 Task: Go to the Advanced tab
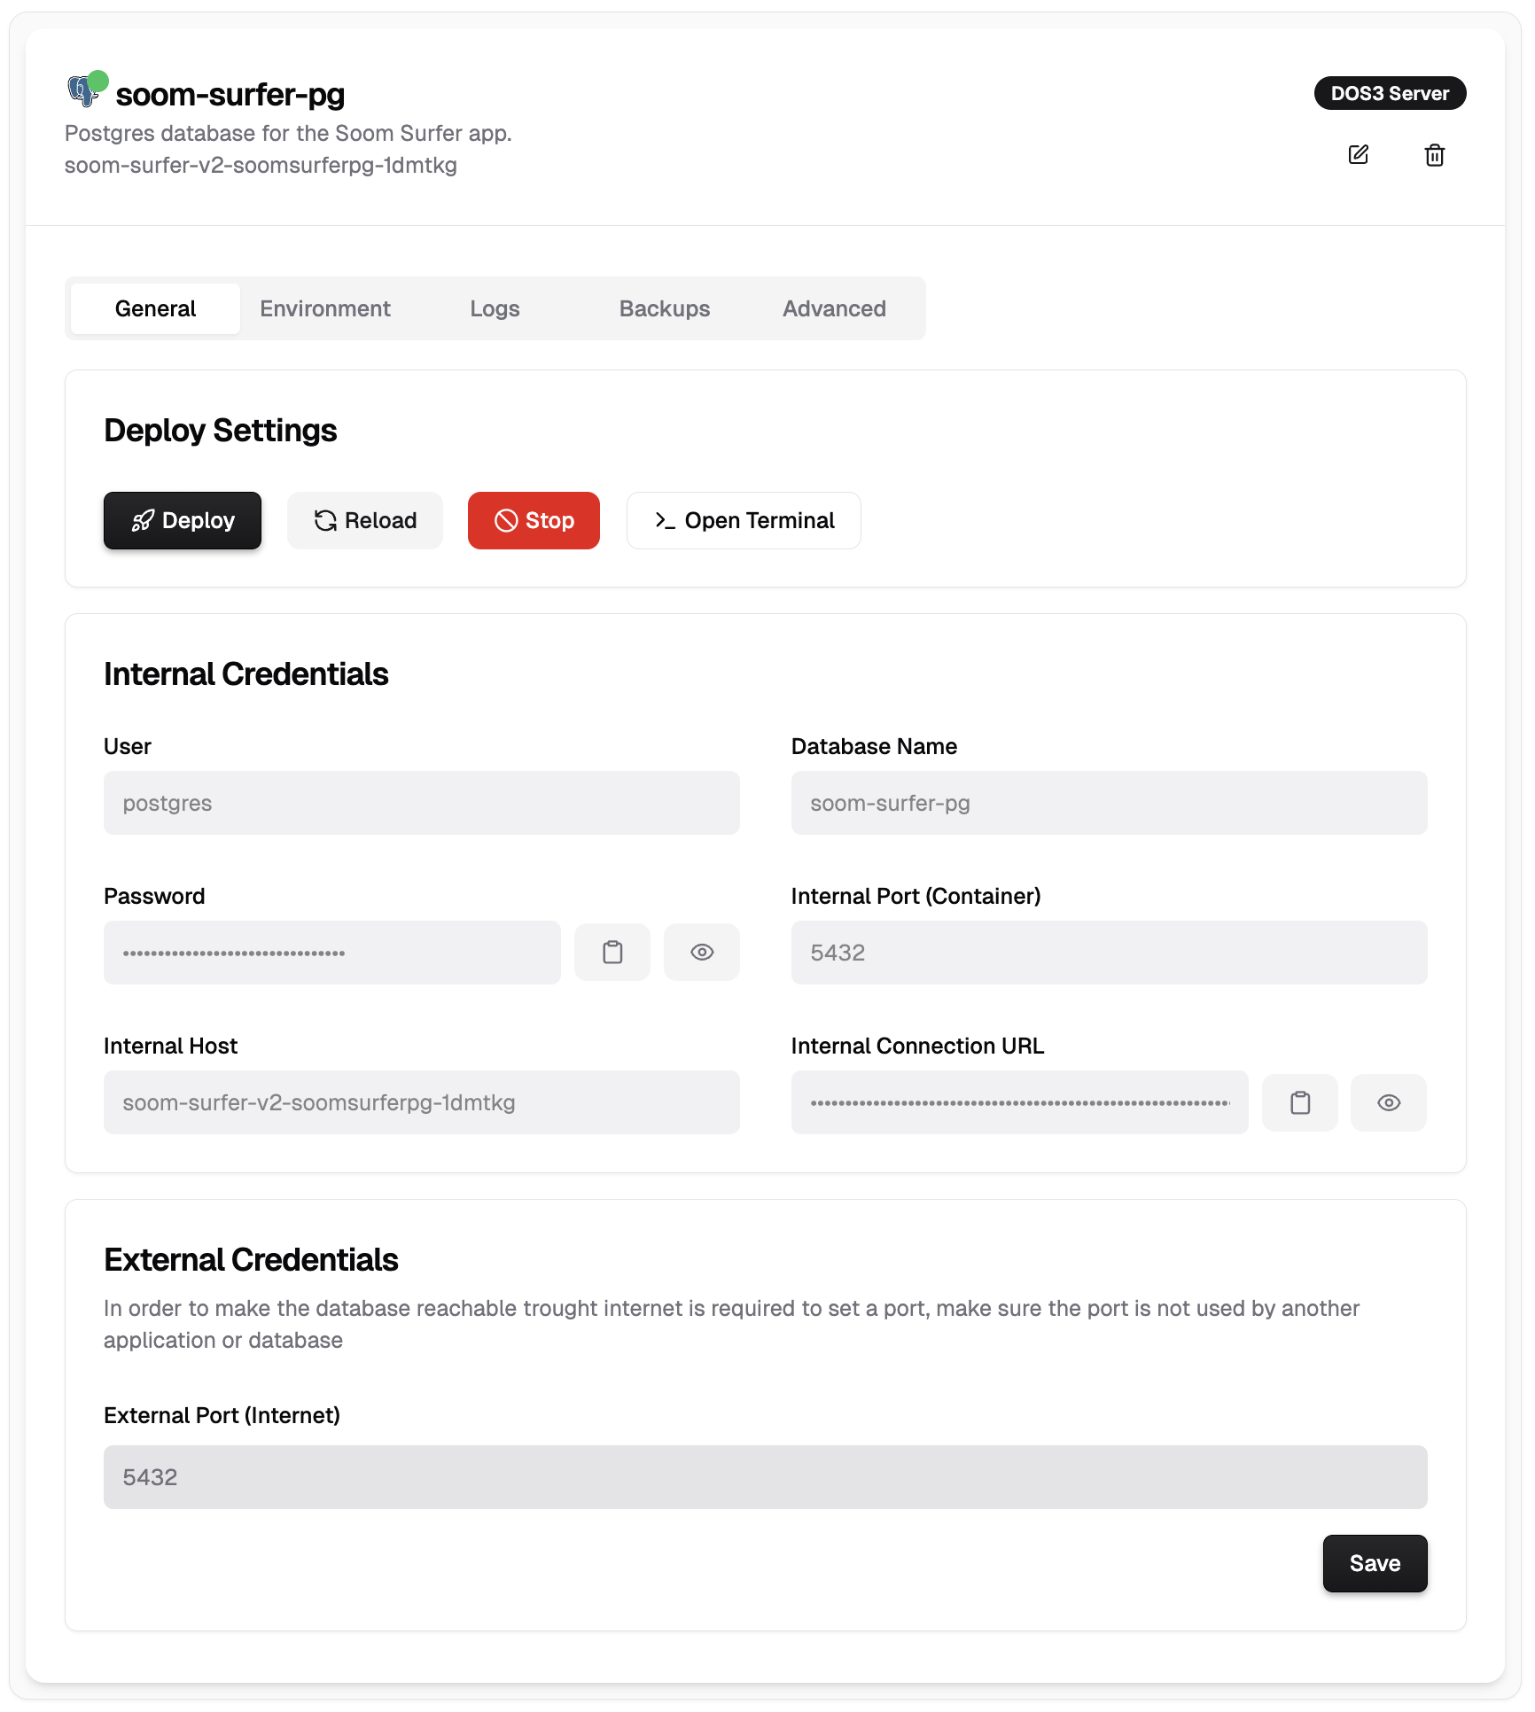(x=834, y=308)
